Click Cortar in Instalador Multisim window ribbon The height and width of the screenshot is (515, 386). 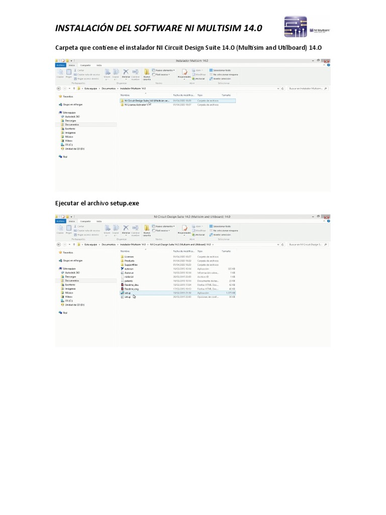click(x=79, y=70)
